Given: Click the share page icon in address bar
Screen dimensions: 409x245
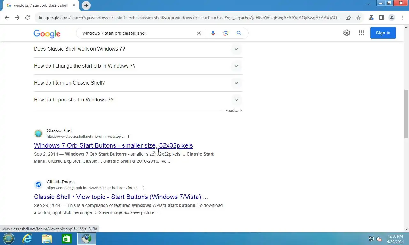Looking at the screenshot, I should (348, 18).
